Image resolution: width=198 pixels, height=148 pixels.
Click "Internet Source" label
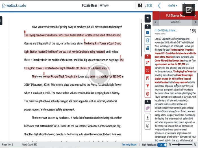[x=160, y=34]
